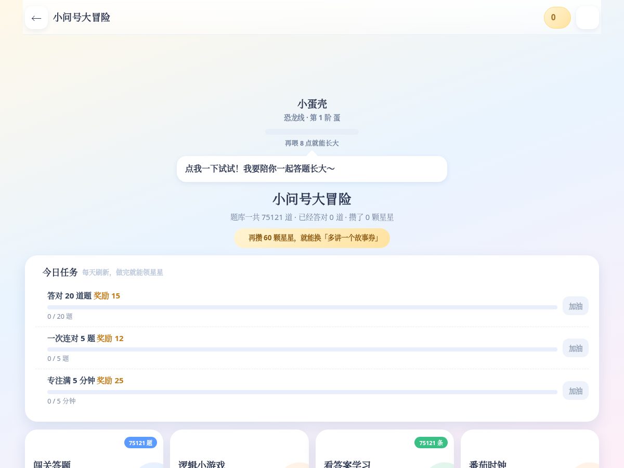
Task: Click the blue '75121 题' badge
Action: point(140,443)
